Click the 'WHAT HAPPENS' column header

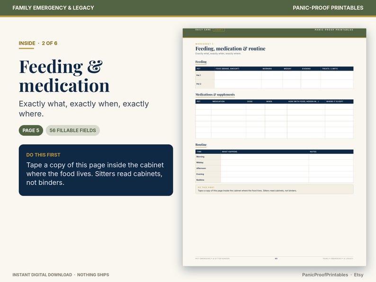pos(230,152)
